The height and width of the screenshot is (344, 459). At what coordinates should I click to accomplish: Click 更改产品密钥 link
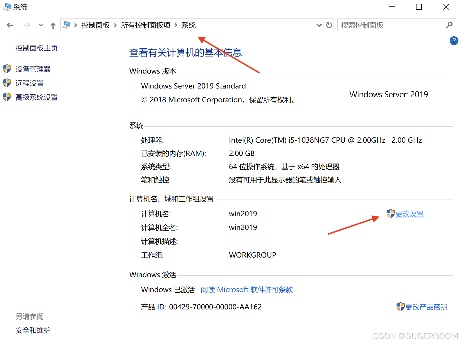tap(426, 307)
